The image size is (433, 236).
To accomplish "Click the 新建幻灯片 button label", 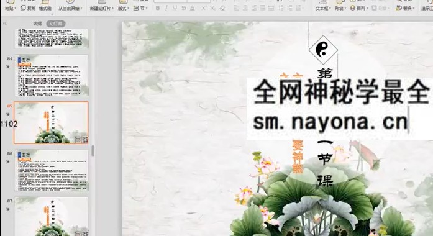I will 100,8.
